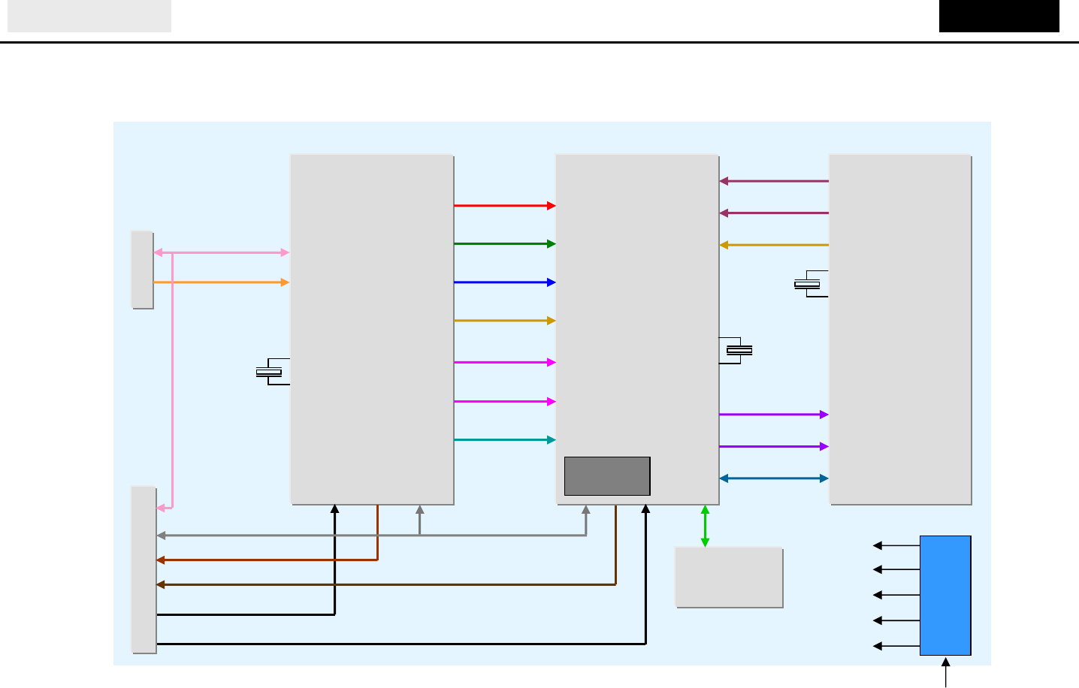This screenshot has height=688, width=1079.
Task: Select the blue rectangular block
Action: click(x=945, y=596)
